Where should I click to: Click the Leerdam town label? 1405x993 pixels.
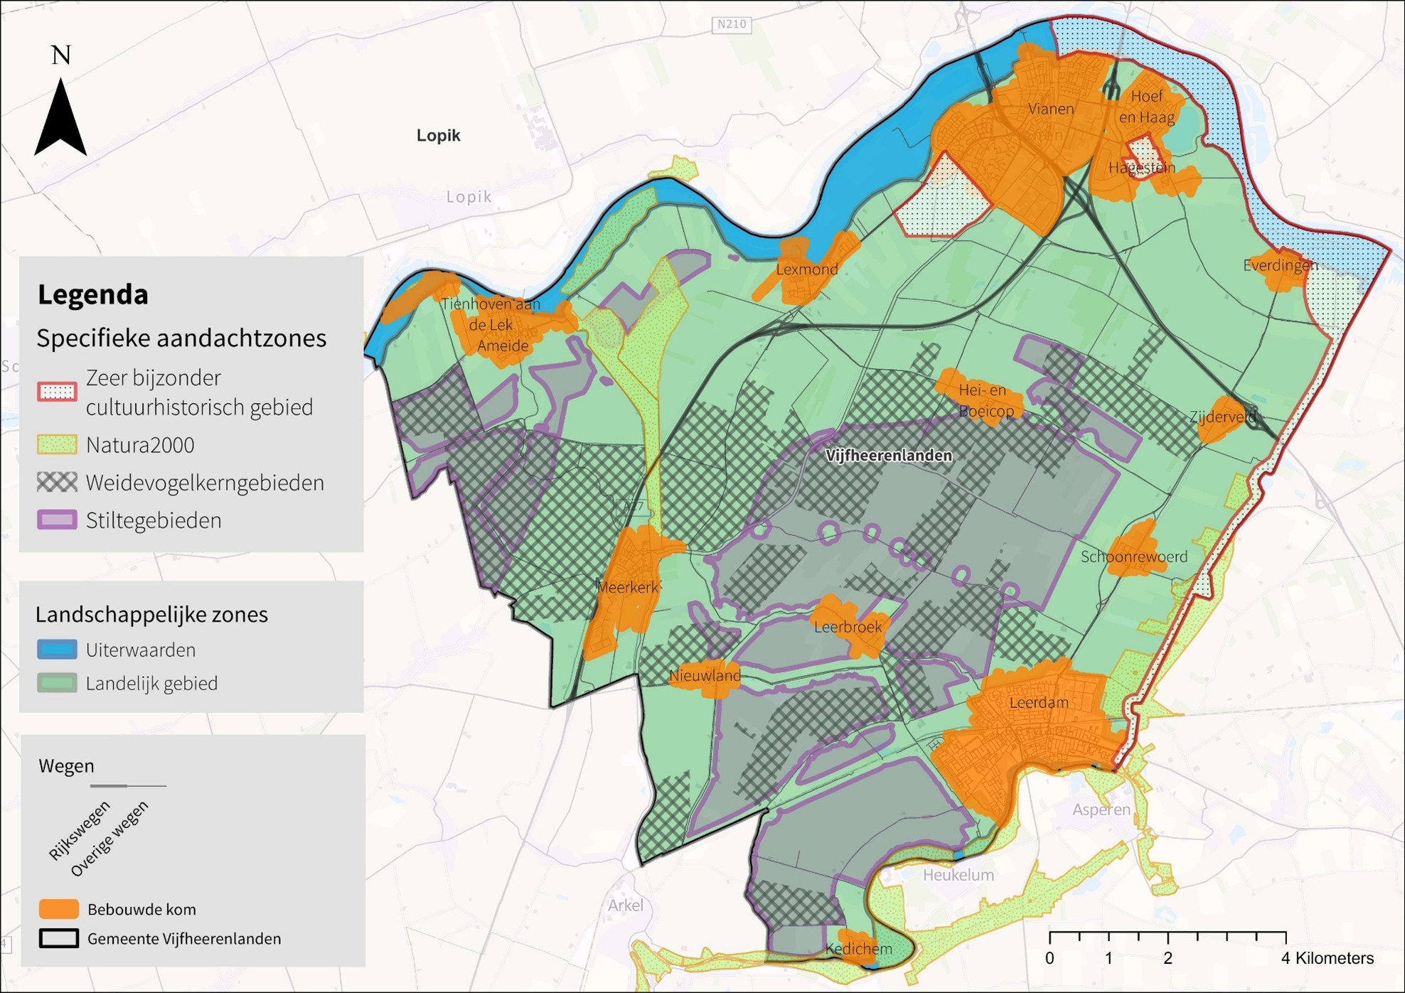[x=1039, y=703]
